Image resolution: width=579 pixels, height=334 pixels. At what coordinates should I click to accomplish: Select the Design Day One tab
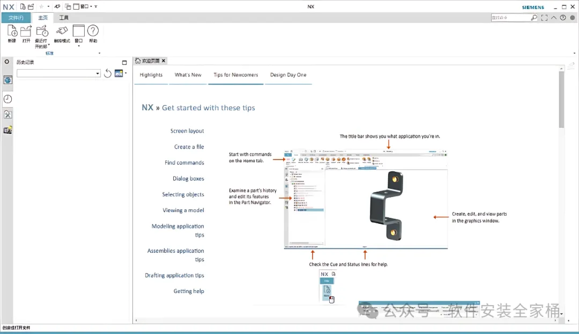[x=288, y=75]
